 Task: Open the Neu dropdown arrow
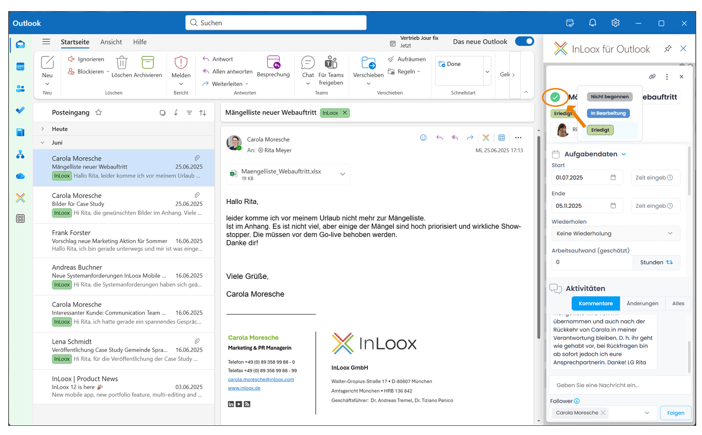pyautogui.click(x=47, y=84)
